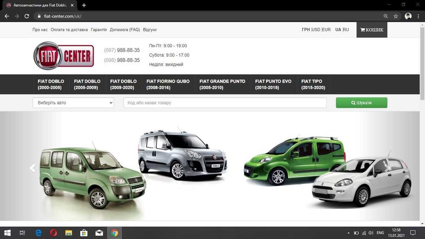Viewport: 425px width, 239px height.
Task: Open a new browser tab with plus icon
Action: point(84,5)
